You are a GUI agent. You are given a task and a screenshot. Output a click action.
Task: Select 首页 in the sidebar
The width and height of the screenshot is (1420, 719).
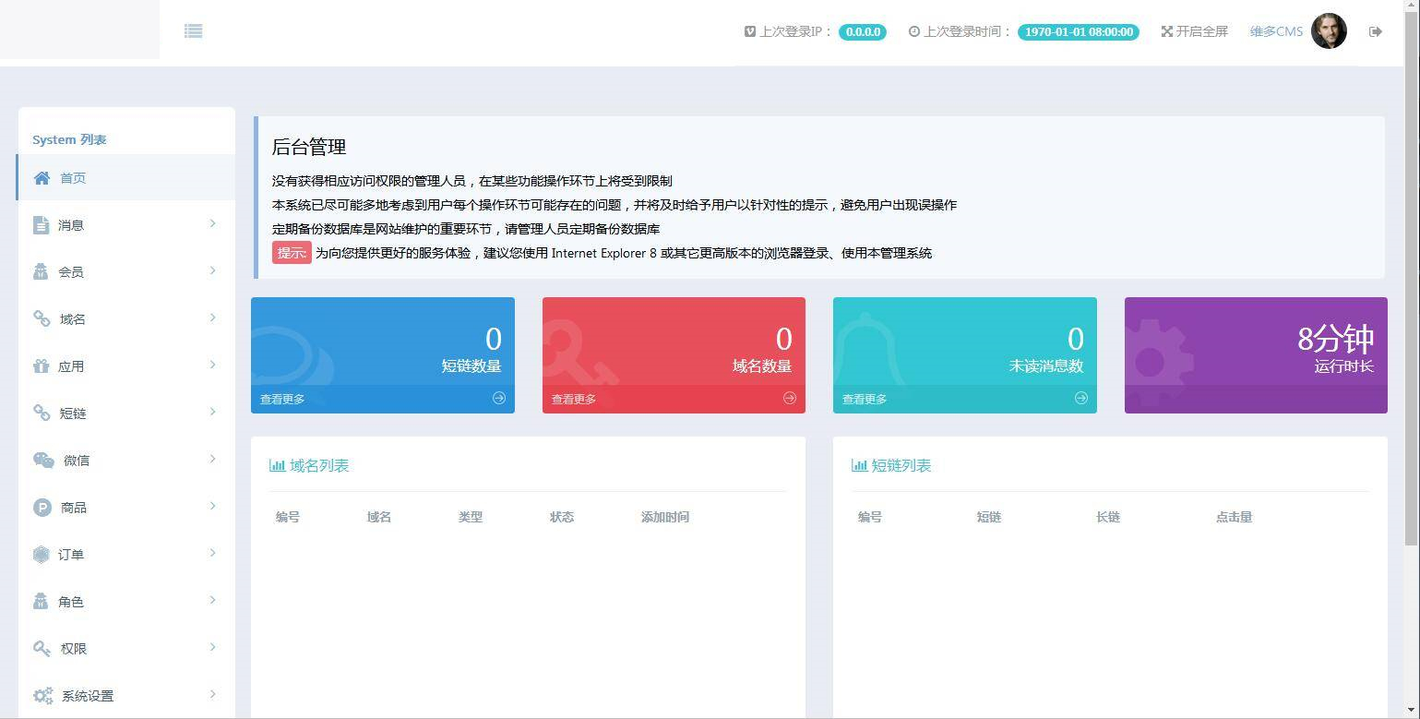[73, 177]
